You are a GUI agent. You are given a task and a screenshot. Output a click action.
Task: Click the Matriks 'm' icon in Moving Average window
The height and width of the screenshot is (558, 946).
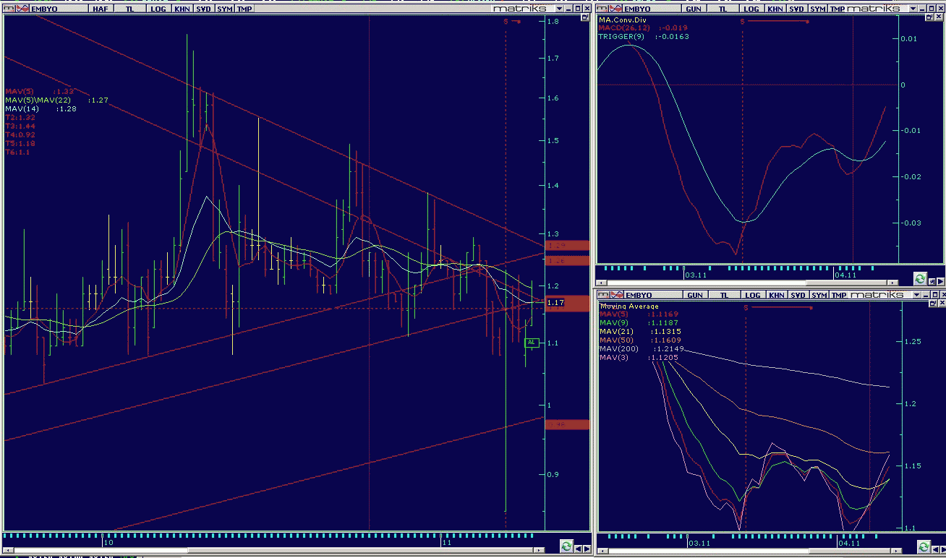[602, 295]
